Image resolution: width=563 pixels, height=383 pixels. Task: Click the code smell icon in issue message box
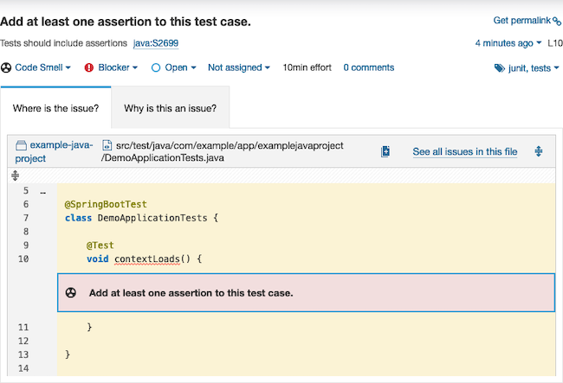point(71,292)
